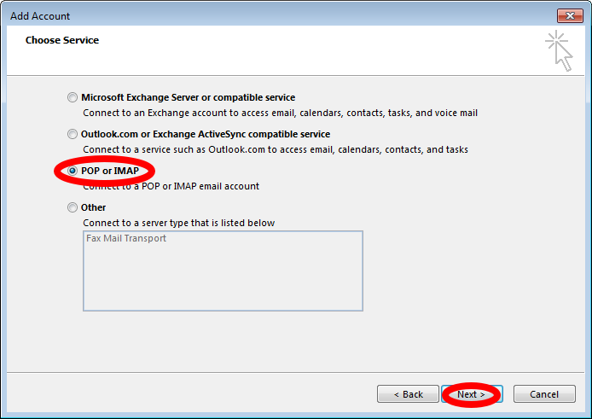Cancel the Add Account dialog
The height and width of the screenshot is (419, 592).
tap(544, 394)
